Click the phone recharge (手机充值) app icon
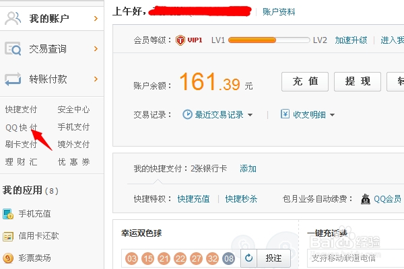 click(x=8, y=214)
